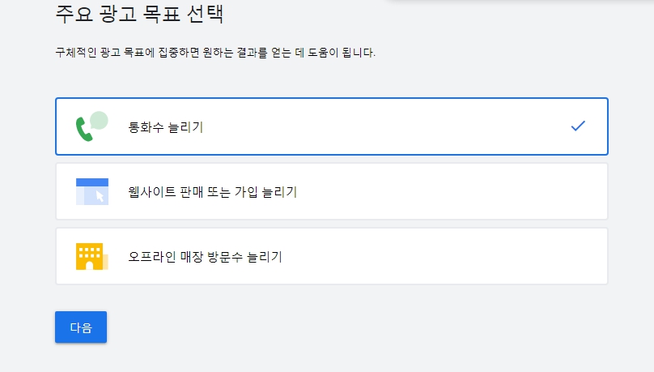Click the storefront door on yellow icon
The height and width of the screenshot is (372, 654).
89,266
